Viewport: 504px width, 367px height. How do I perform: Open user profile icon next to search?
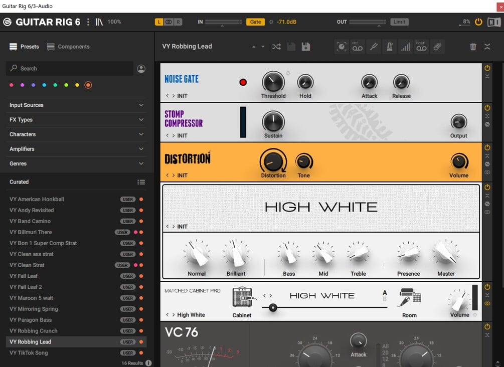pos(141,69)
